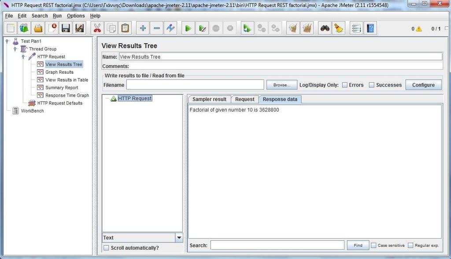Open Search with the binoculars icon
The width and height of the screenshot is (451, 259).
coord(325,28)
